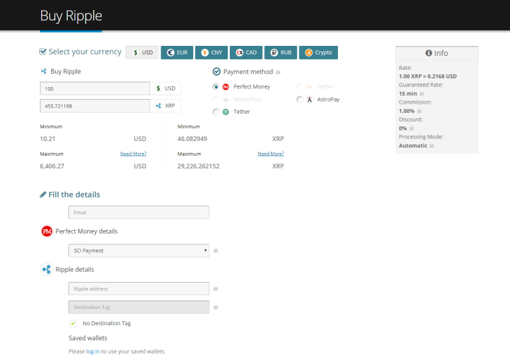The height and width of the screenshot is (363, 510).
Task: Click the help icon beside Destination Tag field
Action: tap(216, 307)
